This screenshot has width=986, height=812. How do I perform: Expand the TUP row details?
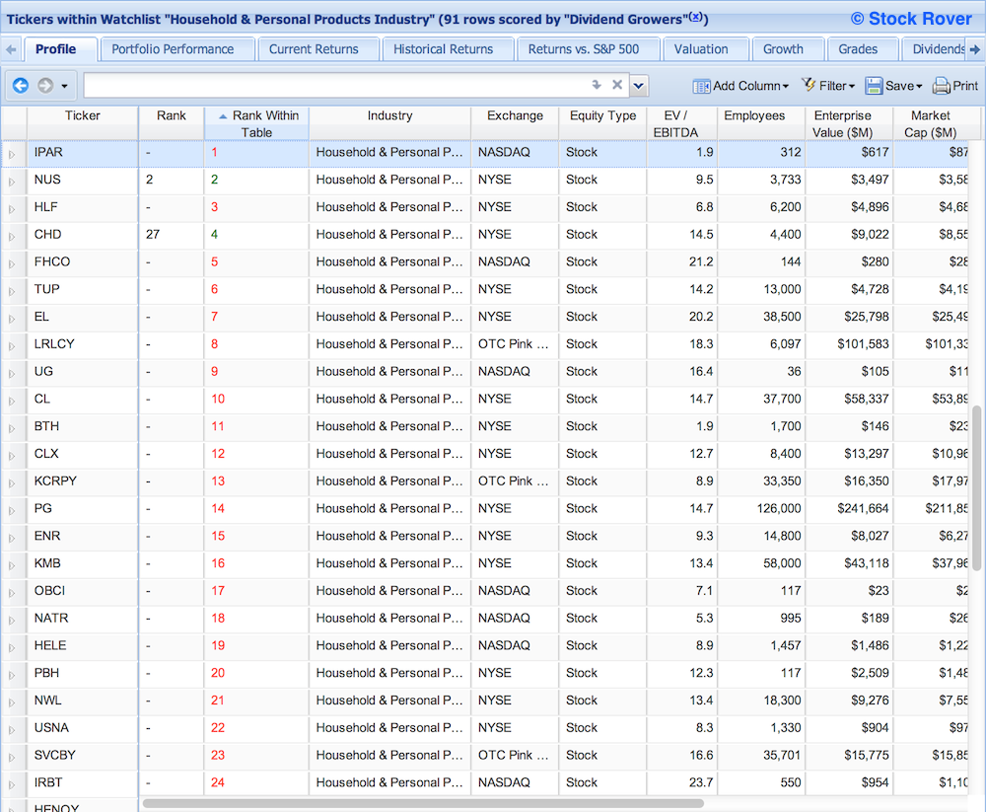pos(12,291)
